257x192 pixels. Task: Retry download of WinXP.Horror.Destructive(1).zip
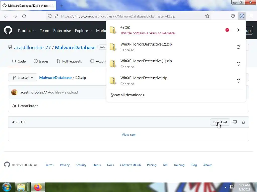(x=238, y=64)
